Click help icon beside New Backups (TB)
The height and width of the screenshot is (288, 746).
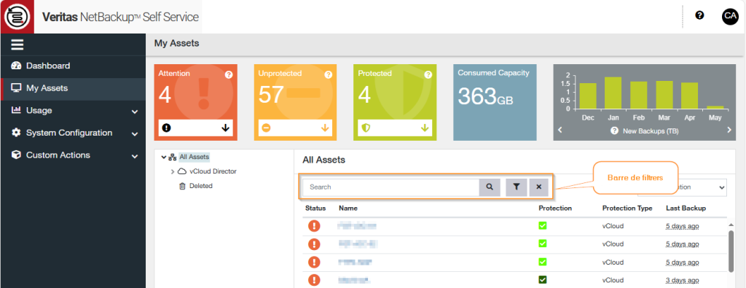(615, 131)
